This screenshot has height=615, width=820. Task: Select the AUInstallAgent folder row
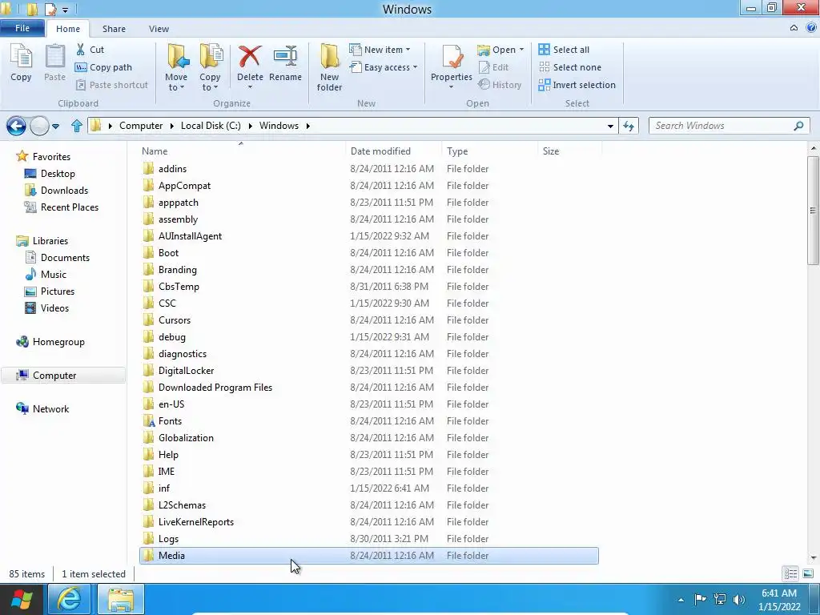[x=368, y=236]
